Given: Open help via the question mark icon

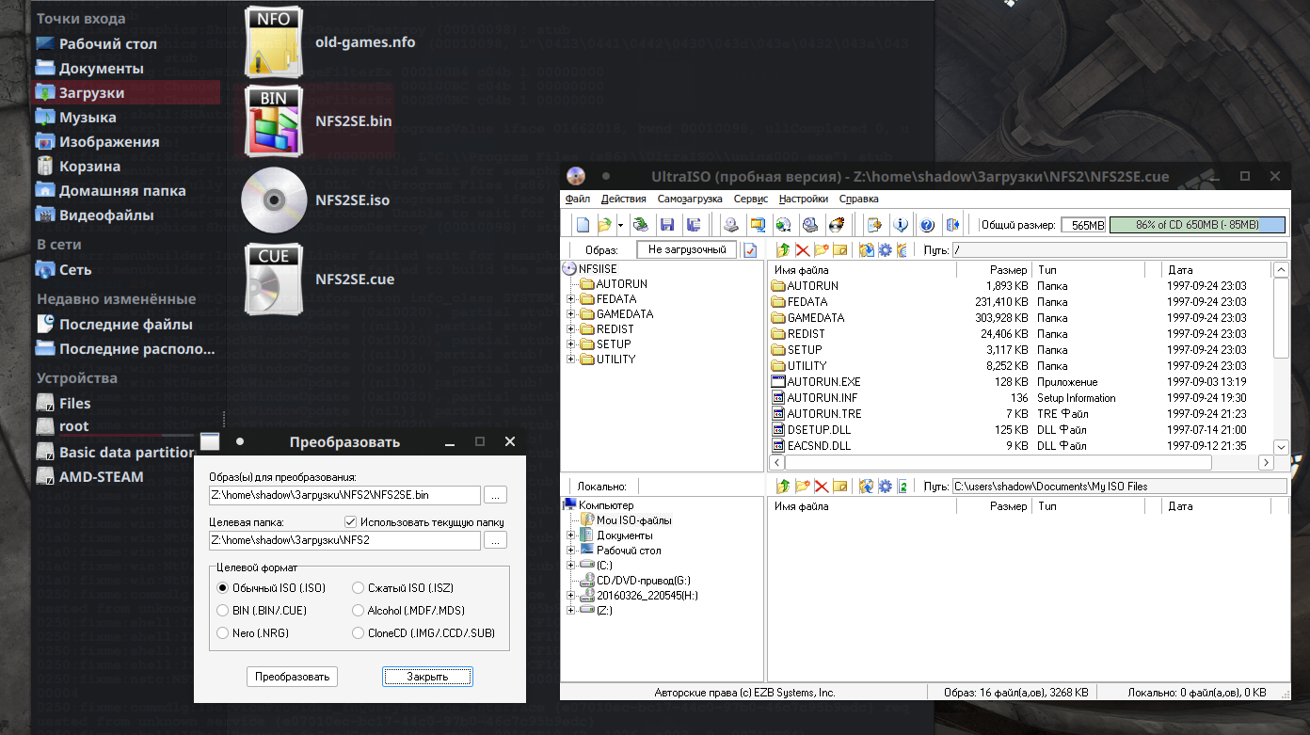Looking at the screenshot, I should 927,225.
